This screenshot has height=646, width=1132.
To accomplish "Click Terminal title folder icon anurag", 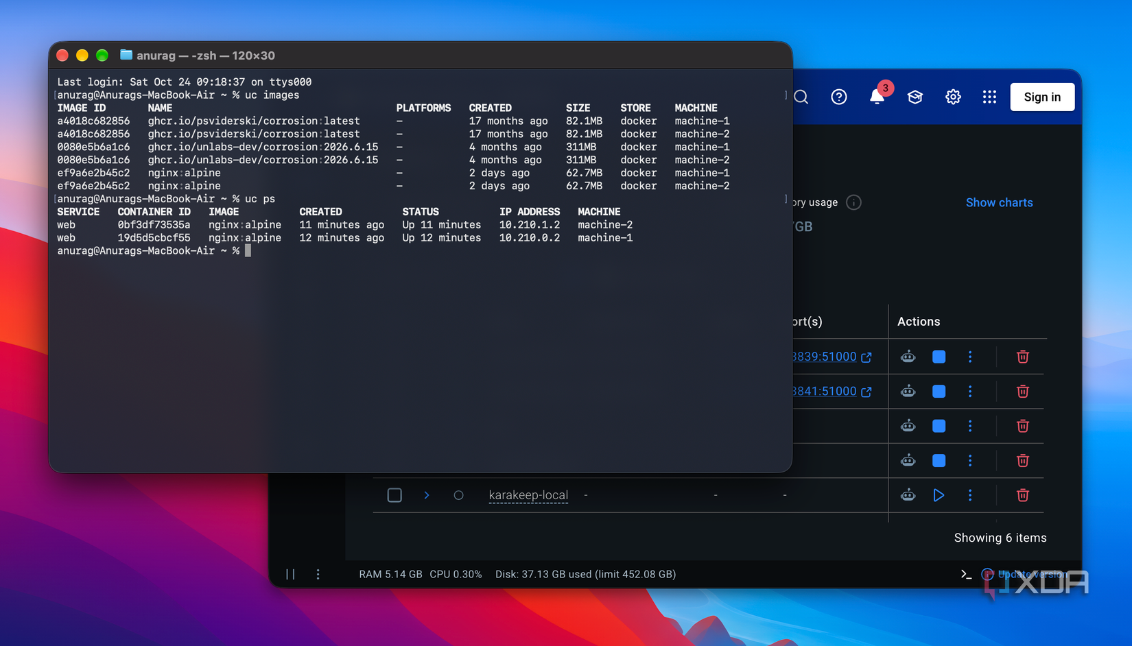I will (126, 55).
